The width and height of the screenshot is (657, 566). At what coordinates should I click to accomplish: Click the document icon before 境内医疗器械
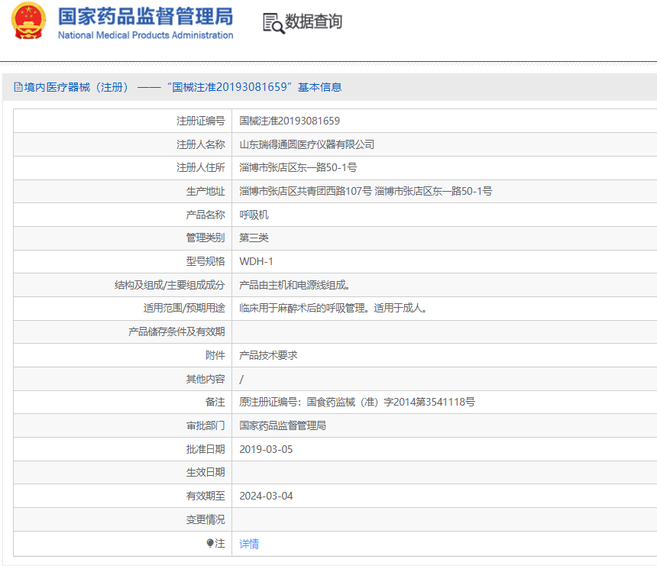tap(18, 87)
